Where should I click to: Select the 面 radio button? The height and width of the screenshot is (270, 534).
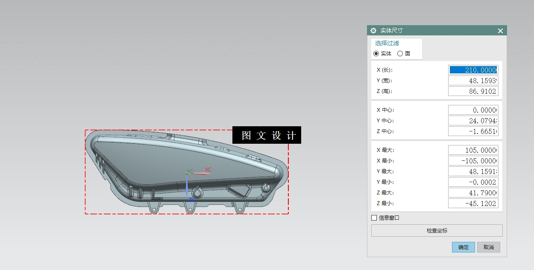pyautogui.click(x=400, y=54)
